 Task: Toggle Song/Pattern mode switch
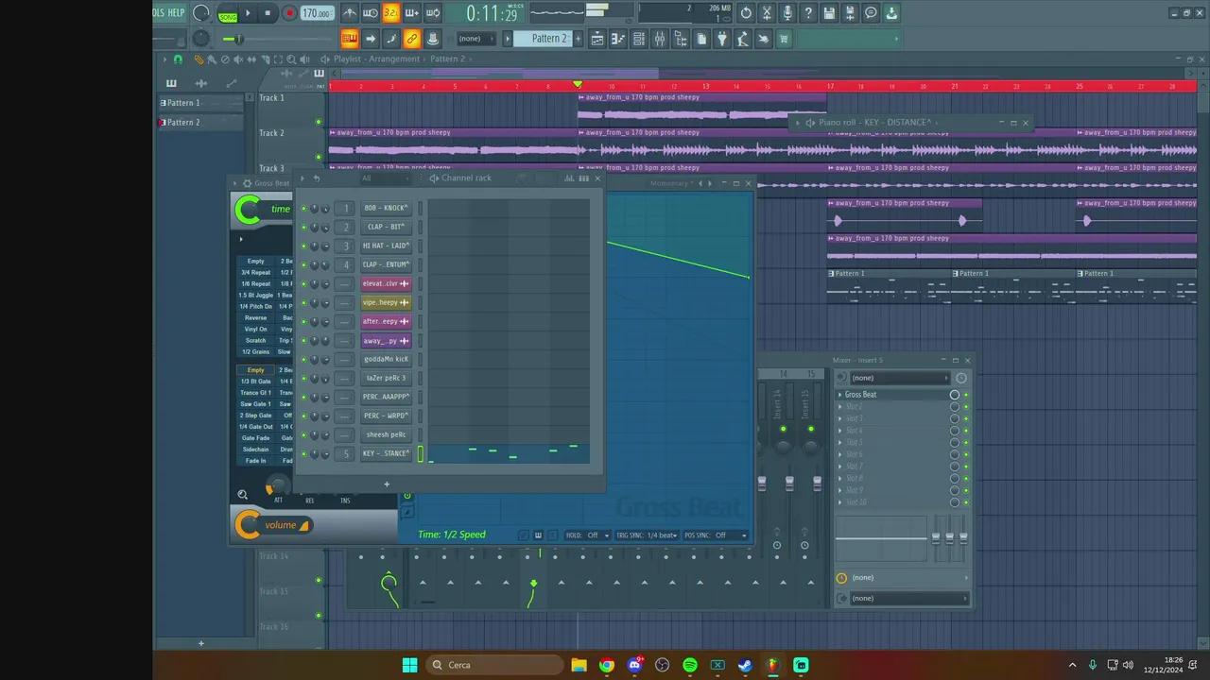point(228,14)
